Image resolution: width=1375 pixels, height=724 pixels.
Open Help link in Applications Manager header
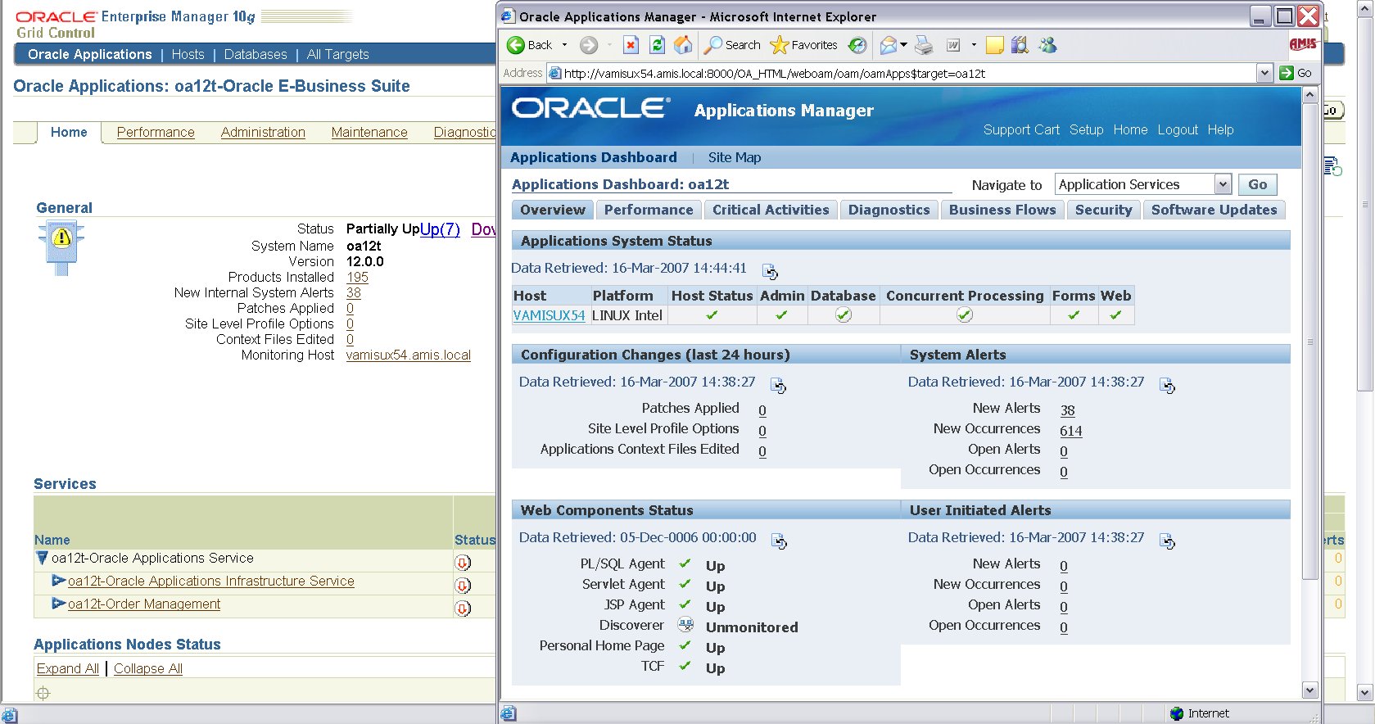[x=1220, y=129]
